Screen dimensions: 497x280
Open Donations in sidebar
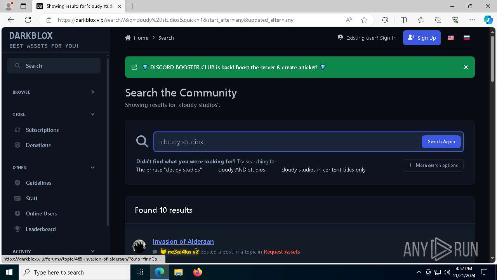click(38, 145)
